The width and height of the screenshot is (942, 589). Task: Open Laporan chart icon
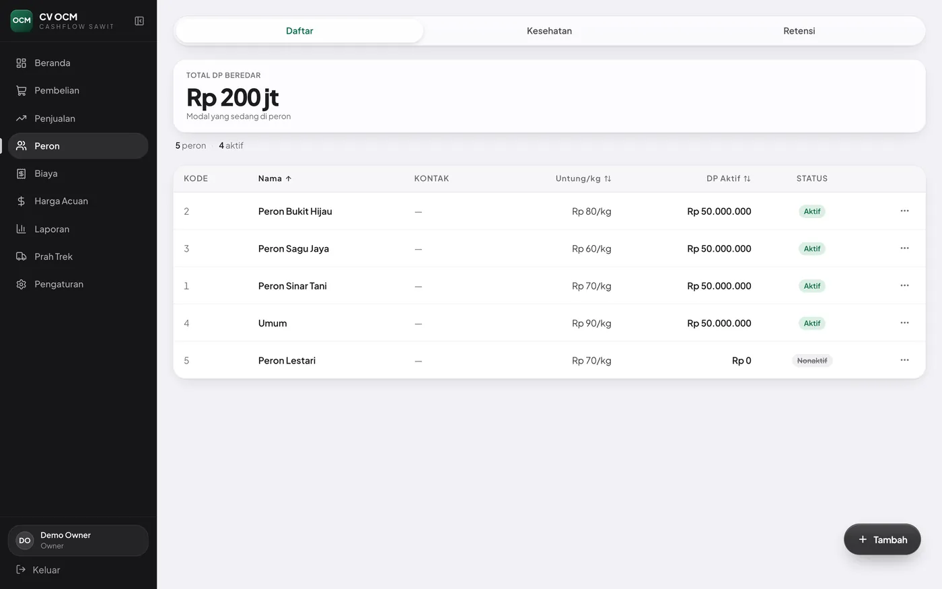(21, 229)
